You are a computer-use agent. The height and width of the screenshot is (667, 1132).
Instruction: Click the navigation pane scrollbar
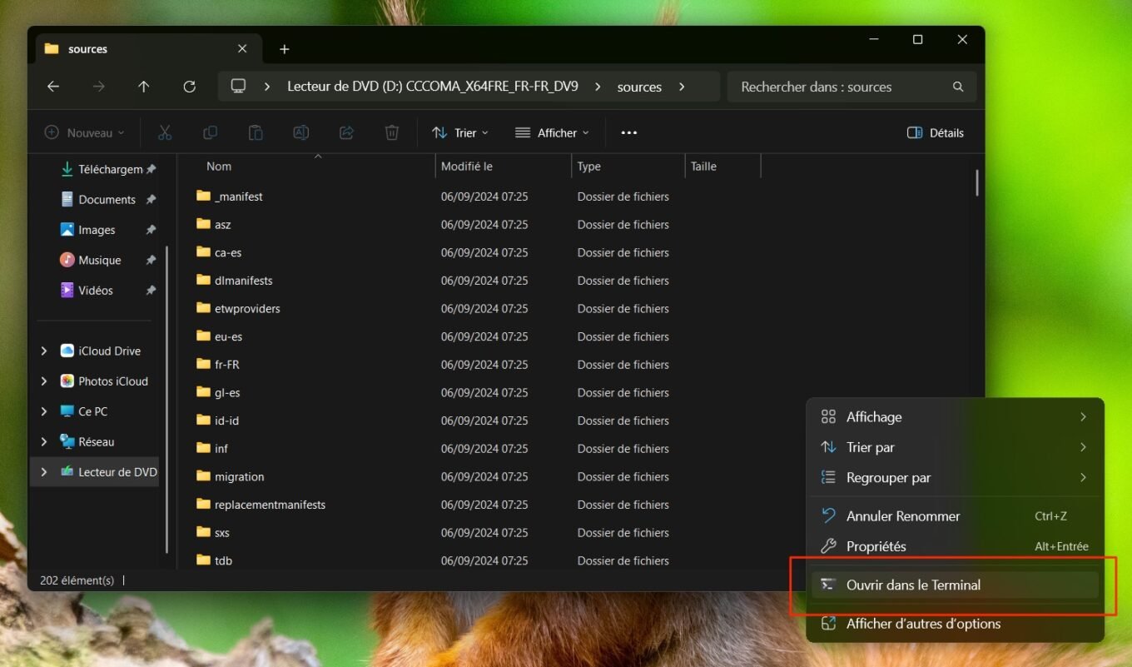pyautogui.click(x=167, y=400)
